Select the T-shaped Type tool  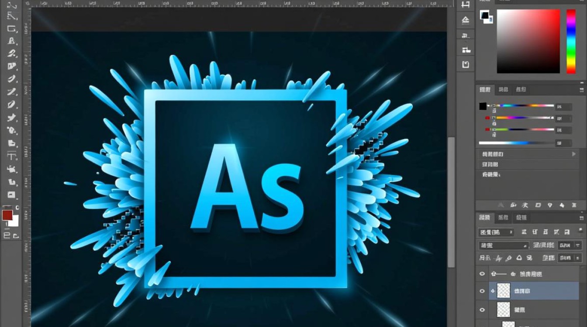click(x=12, y=156)
